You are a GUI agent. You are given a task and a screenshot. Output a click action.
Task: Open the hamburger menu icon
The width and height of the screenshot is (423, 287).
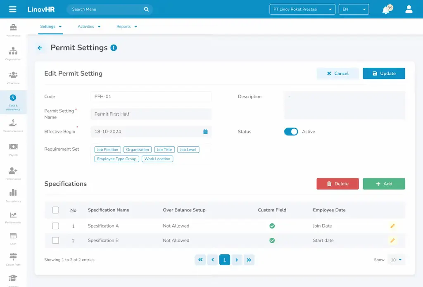point(13,9)
